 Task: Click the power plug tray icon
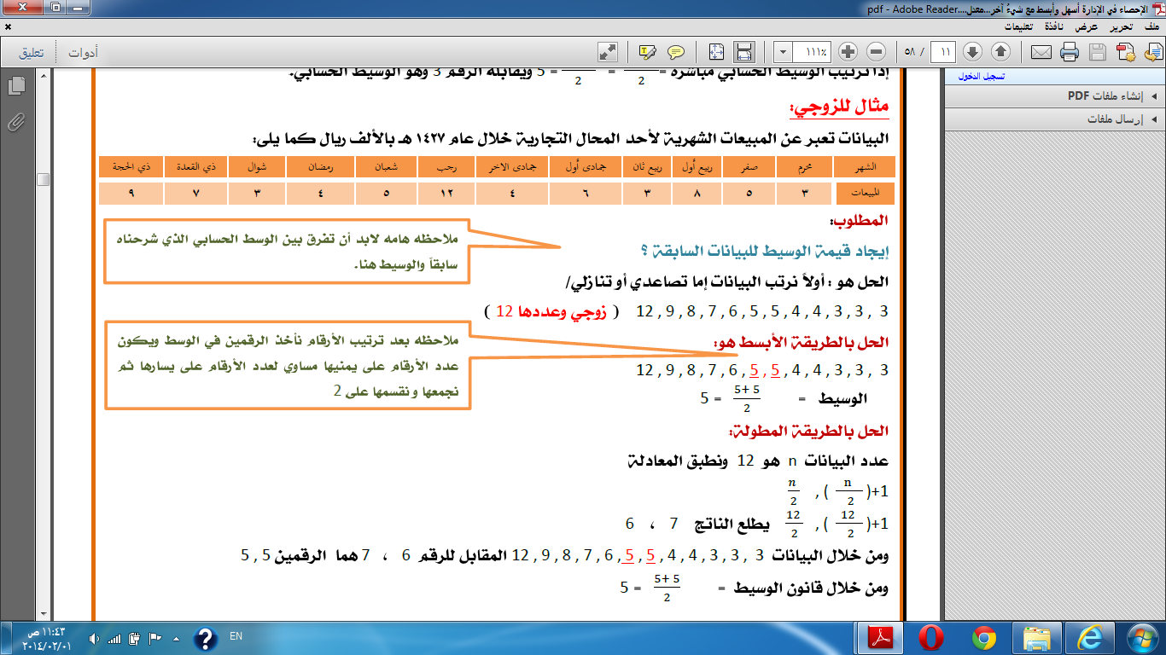135,637
